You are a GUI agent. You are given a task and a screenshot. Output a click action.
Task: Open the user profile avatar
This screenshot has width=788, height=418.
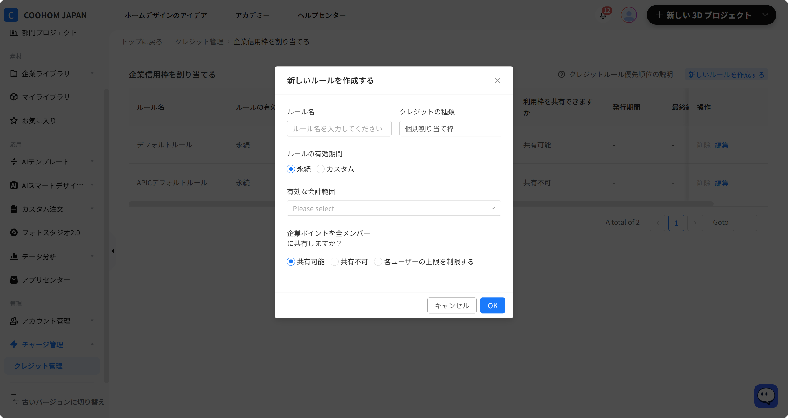click(x=628, y=15)
